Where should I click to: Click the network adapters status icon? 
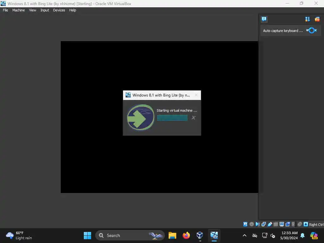[x=264, y=224]
